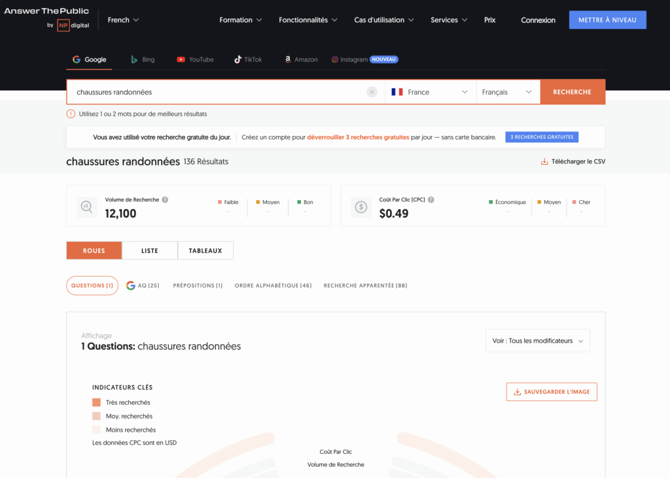Image resolution: width=670 pixels, height=478 pixels.
Task: Click the $0.49 CPC value
Action: 393,214
